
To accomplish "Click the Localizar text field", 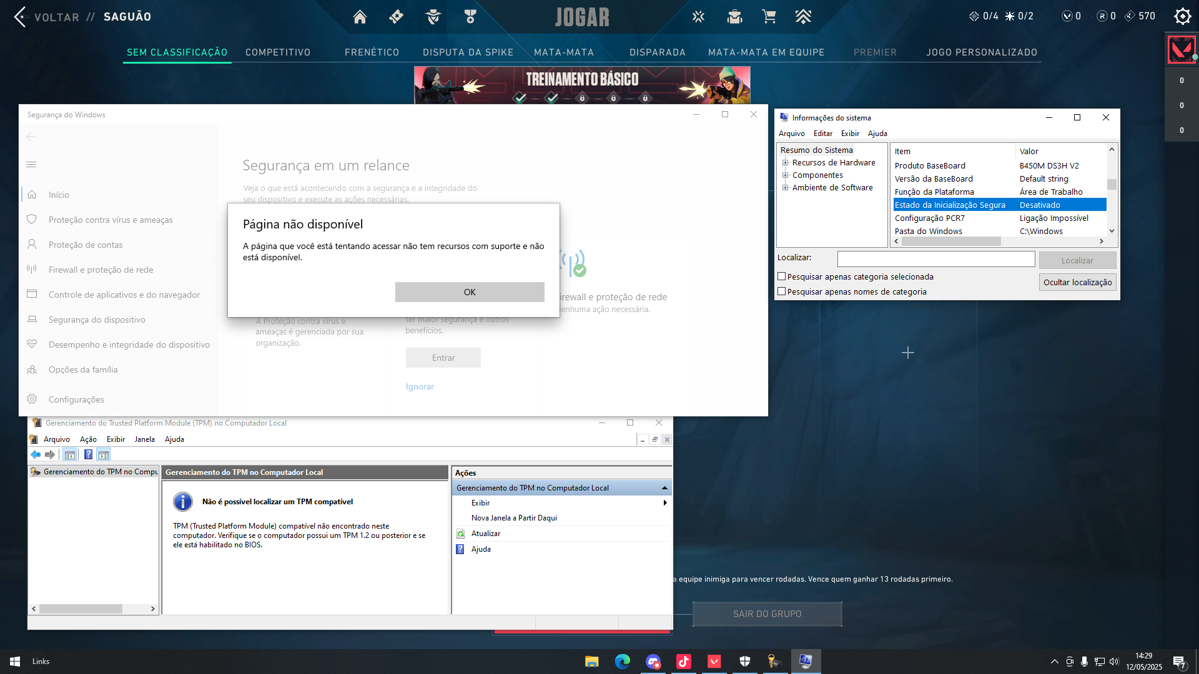I will pyautogui.click(x=935, y=259).
